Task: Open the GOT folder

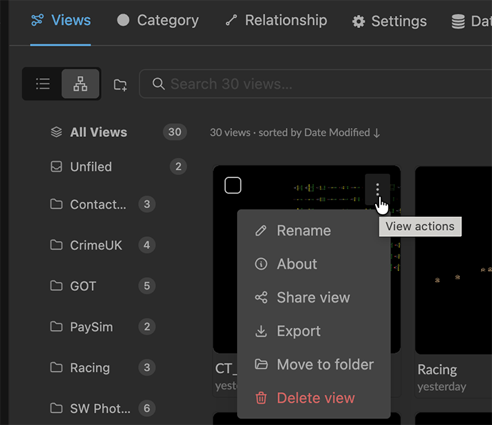Action: click(x=103, y=286)
